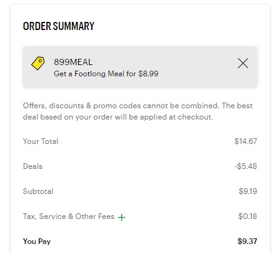Image resolution: width=274 pixels, height=254 pixels.
Task: Click the blank area right of the ORDER SUMMARY title
Action: (x=177, y=26)
